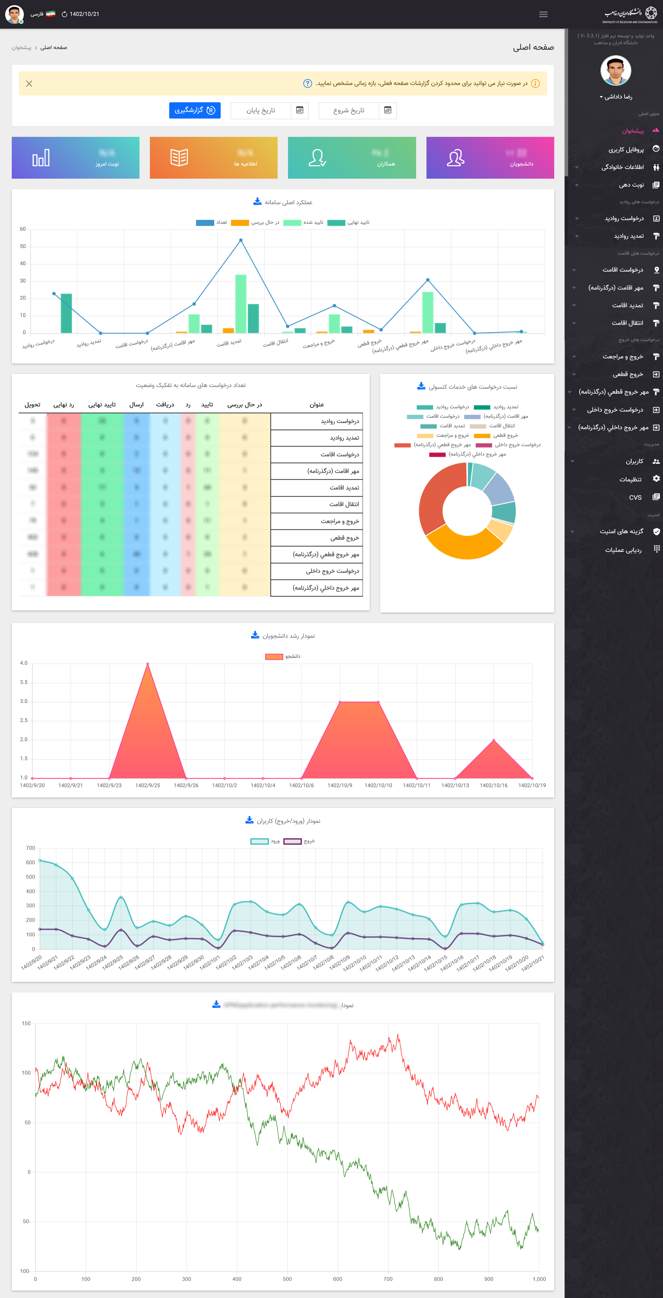Click the گزارشگیری report button
Screen dimensions: 663x1298
coord(195,110)
